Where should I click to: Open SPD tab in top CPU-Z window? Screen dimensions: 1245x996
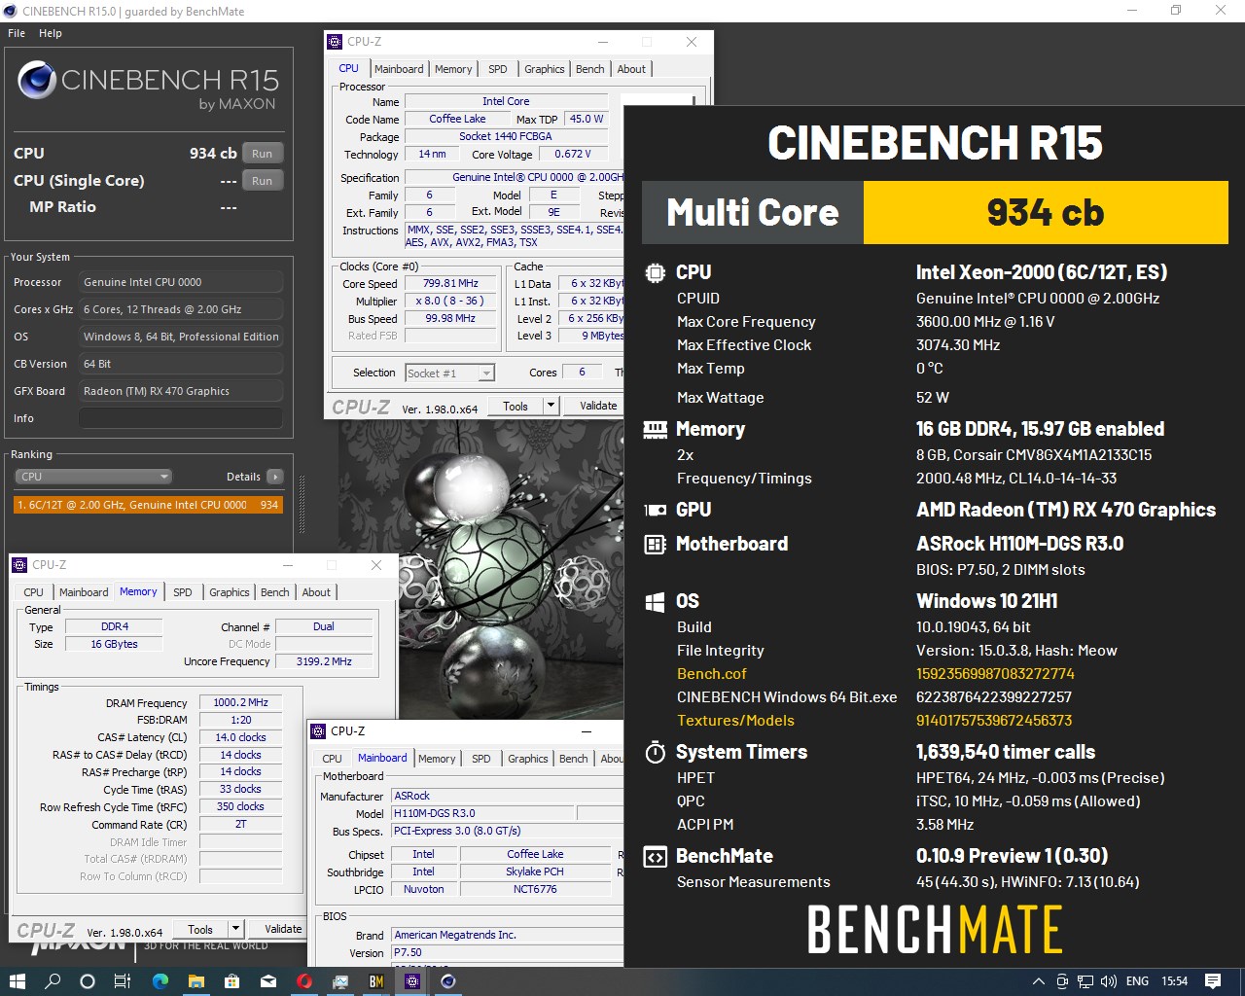pos(498,69)
